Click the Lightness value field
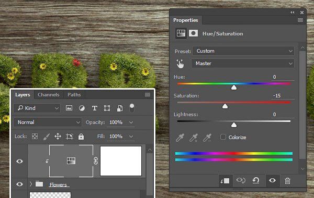This screenshot has height=198, width=314. click(x=283, y=115)
